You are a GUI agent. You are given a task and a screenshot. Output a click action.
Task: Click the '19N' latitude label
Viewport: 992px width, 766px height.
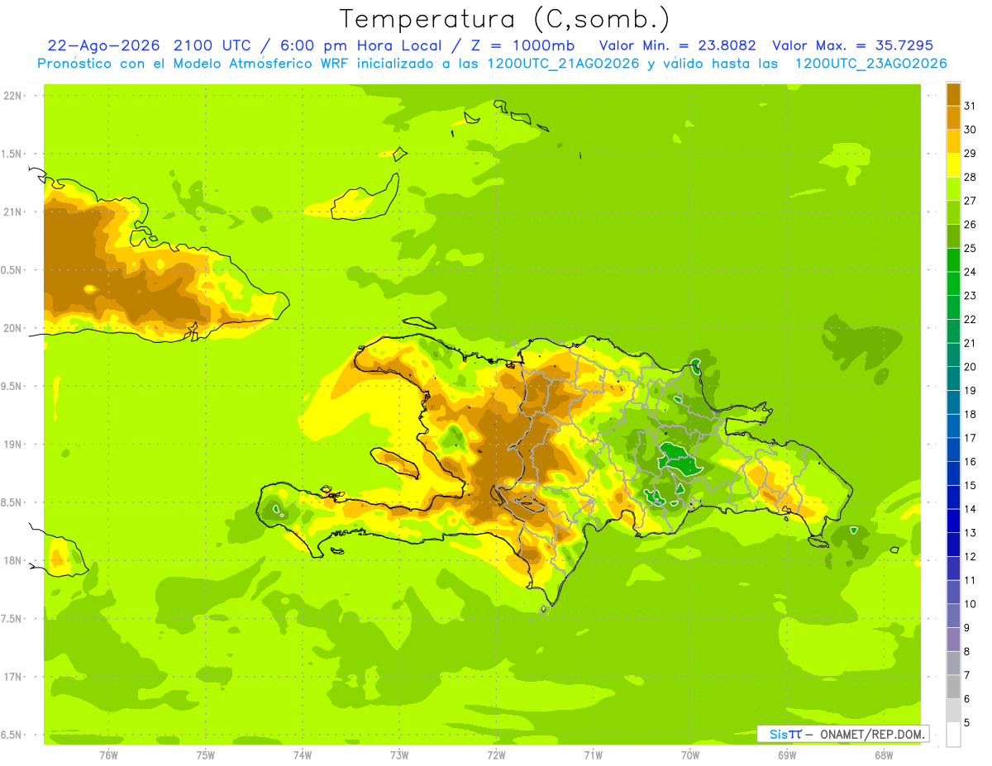click(x=12, y=445)
